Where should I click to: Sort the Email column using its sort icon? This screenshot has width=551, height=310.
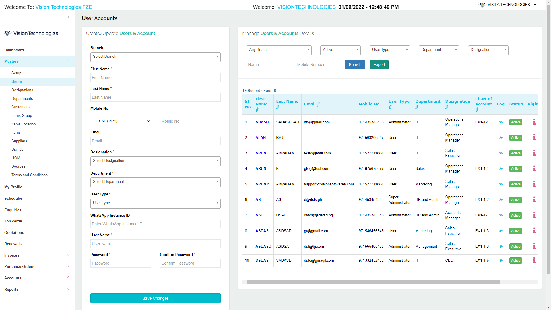pos(319,104)
